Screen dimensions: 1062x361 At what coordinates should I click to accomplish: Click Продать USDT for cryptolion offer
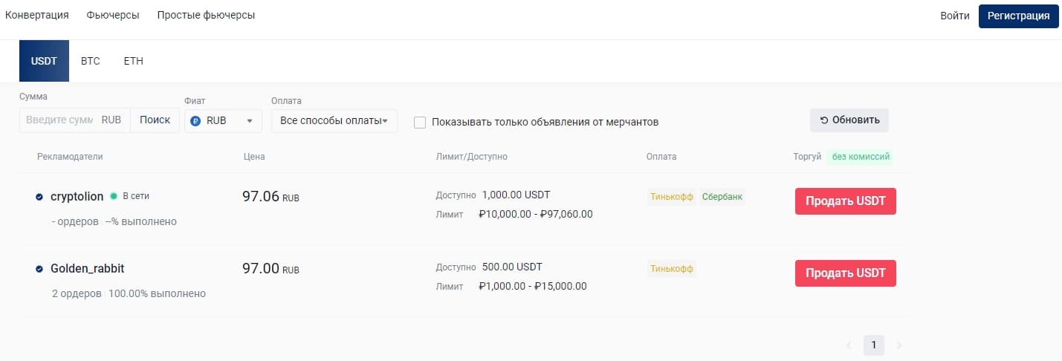[x=846, y=201]
